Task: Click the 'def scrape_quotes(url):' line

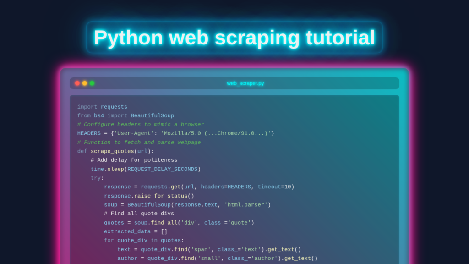Action: (115, 151)
